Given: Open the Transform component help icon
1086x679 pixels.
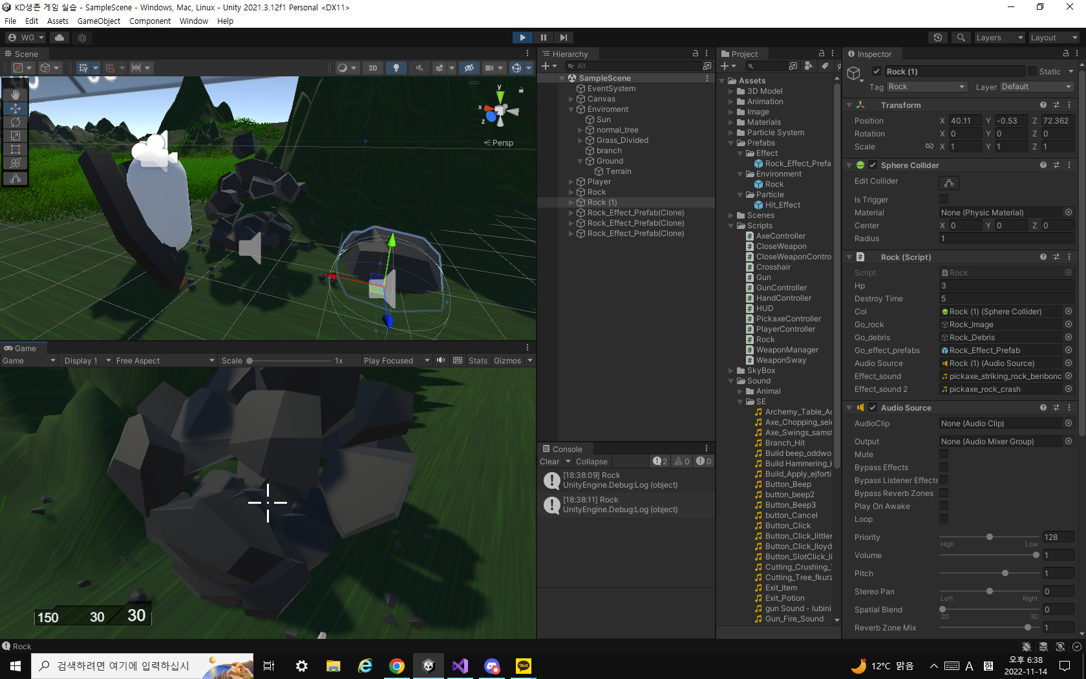Looking at the screenshot, I should [x=1043, y=105].
